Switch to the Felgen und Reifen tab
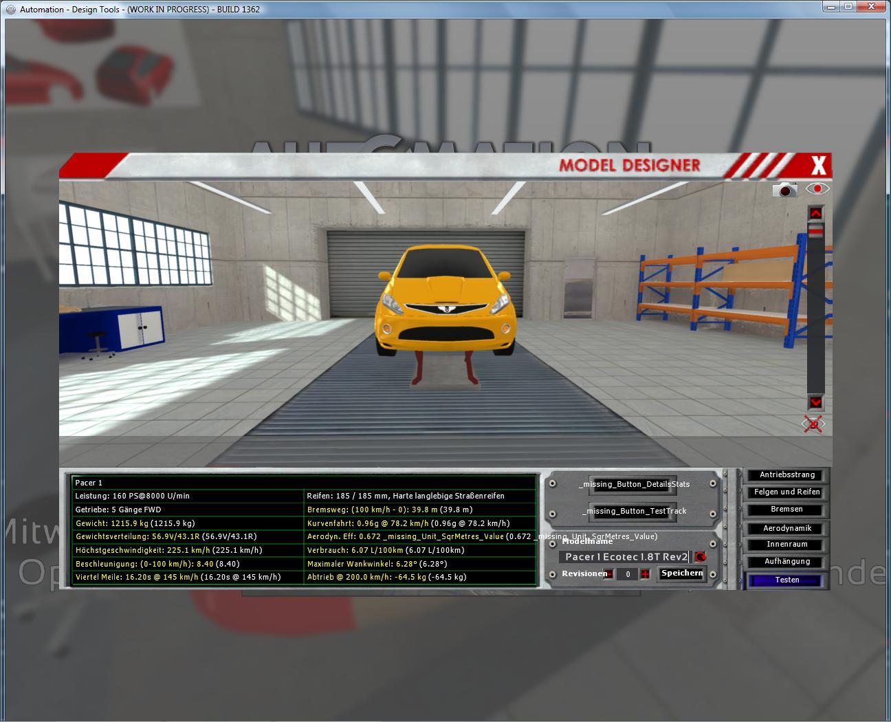 click(x=786, y=492)
